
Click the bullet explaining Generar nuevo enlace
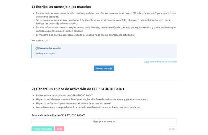coord(92,99)
